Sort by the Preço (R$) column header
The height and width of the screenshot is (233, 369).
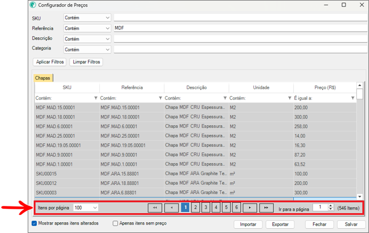point(325,87)
